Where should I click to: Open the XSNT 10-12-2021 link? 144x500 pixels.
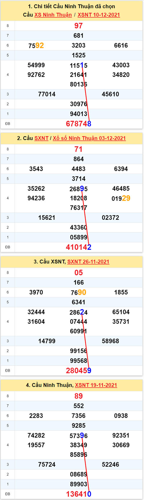[x=99, y=15]
